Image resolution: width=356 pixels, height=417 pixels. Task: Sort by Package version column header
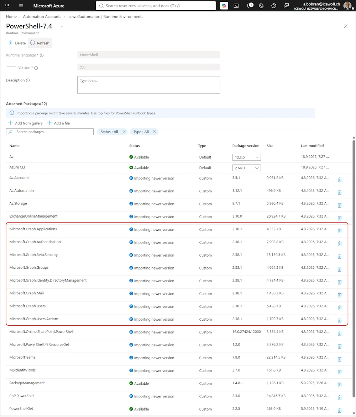[246, 146]
